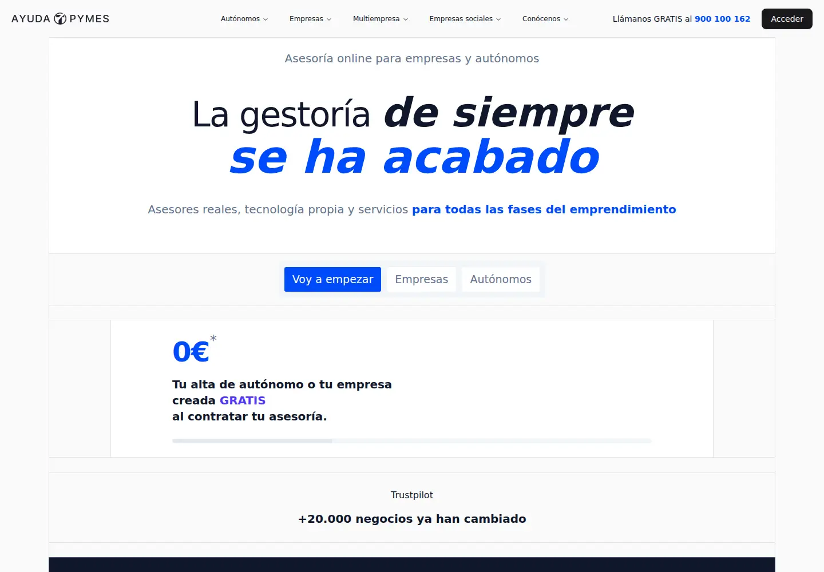Screen dimensions: 824x572
Task: Select the Voy a empezar tab
Action: point(332,279)
